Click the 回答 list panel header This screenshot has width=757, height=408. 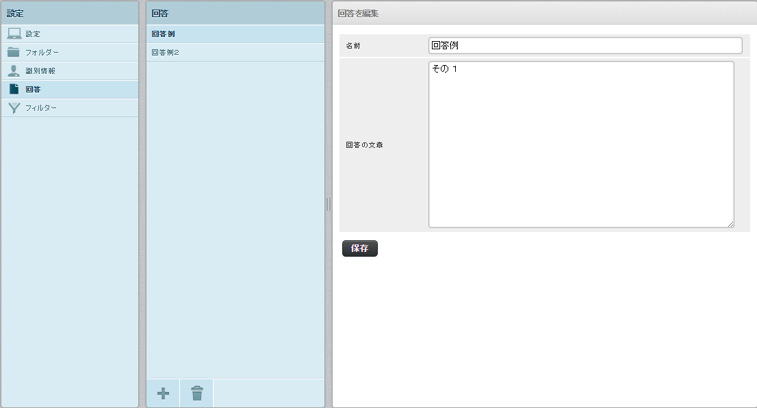coord(235,13)
